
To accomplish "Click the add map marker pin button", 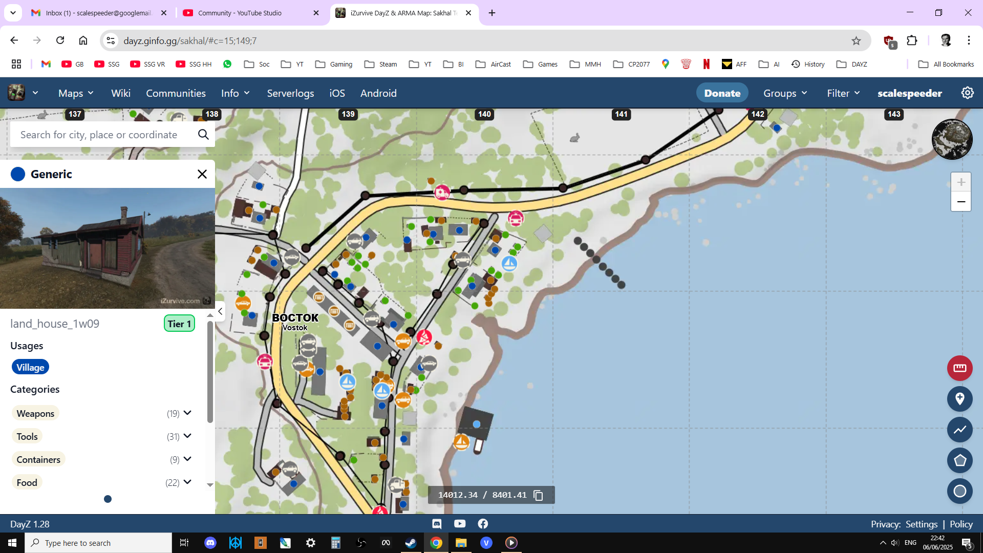I will pos(959,399).
